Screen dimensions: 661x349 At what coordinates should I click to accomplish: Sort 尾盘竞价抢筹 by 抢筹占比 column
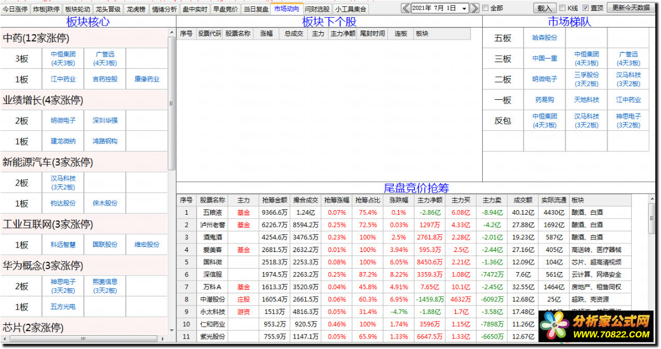[x=368, y=200]
